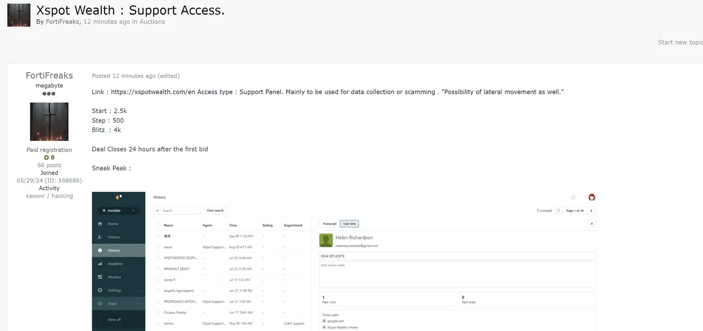Click the Monitor icon in the sidebar

pyautogui.click(x=100, y=277)
